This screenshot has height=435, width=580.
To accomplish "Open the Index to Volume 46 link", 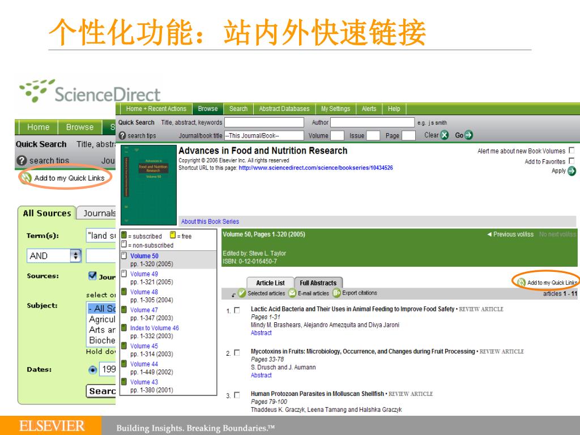I will pyautogui.click(x=154, y=328).
